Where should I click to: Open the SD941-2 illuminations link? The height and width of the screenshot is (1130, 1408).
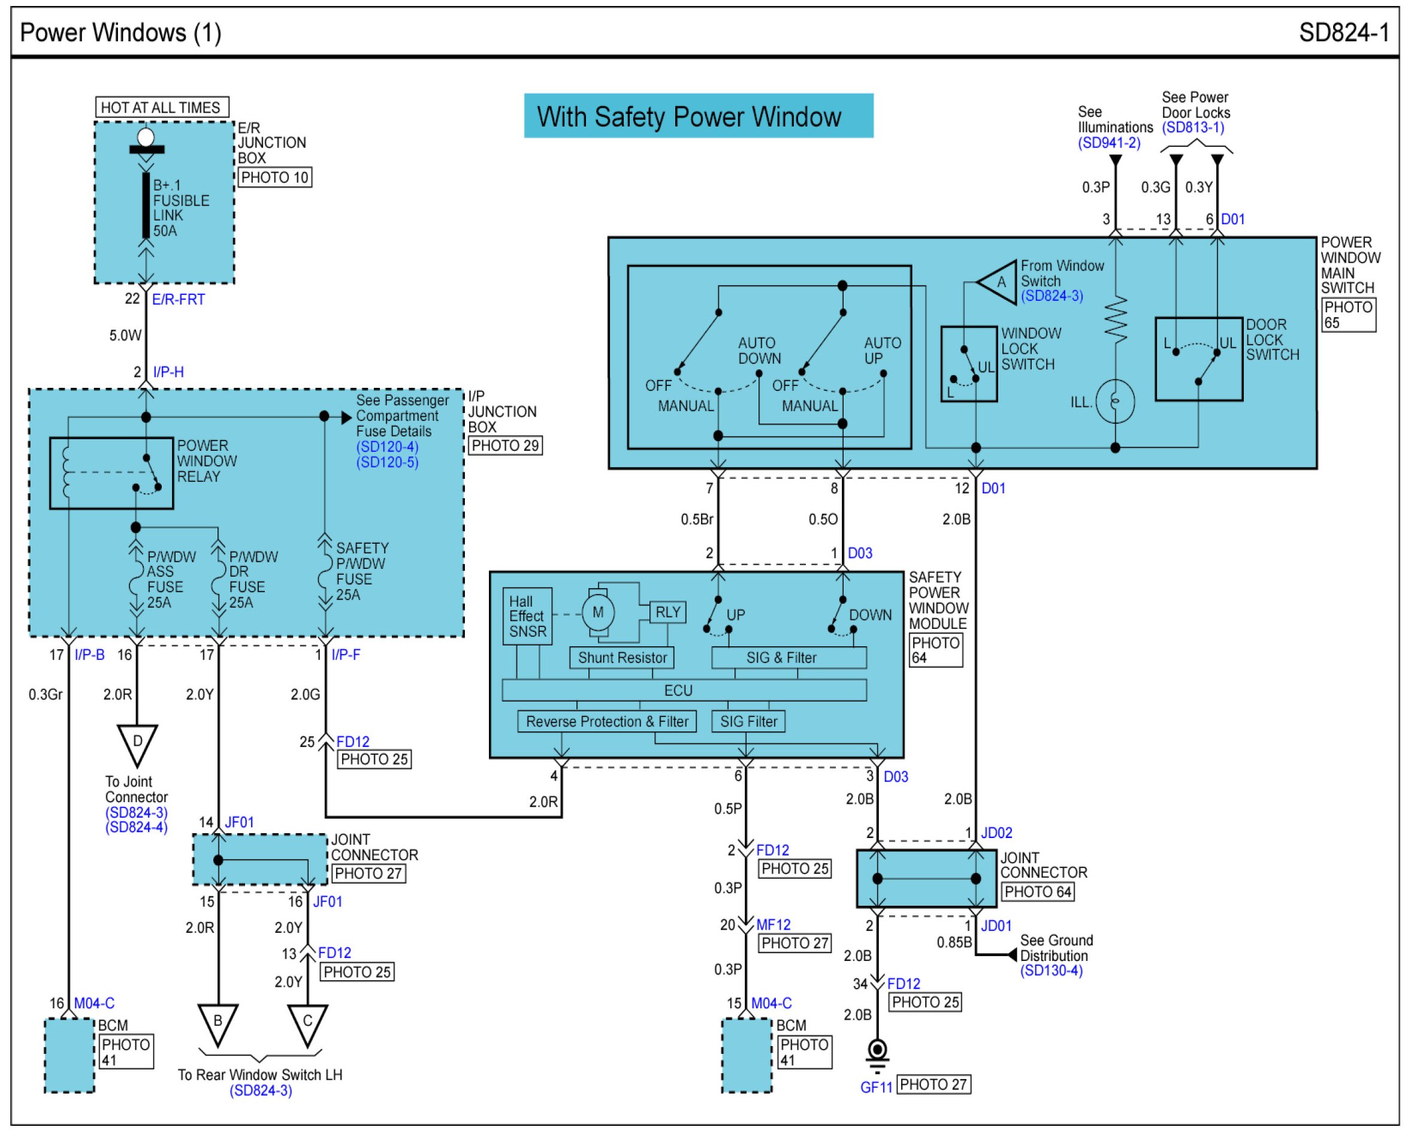tap(1109, 143)
